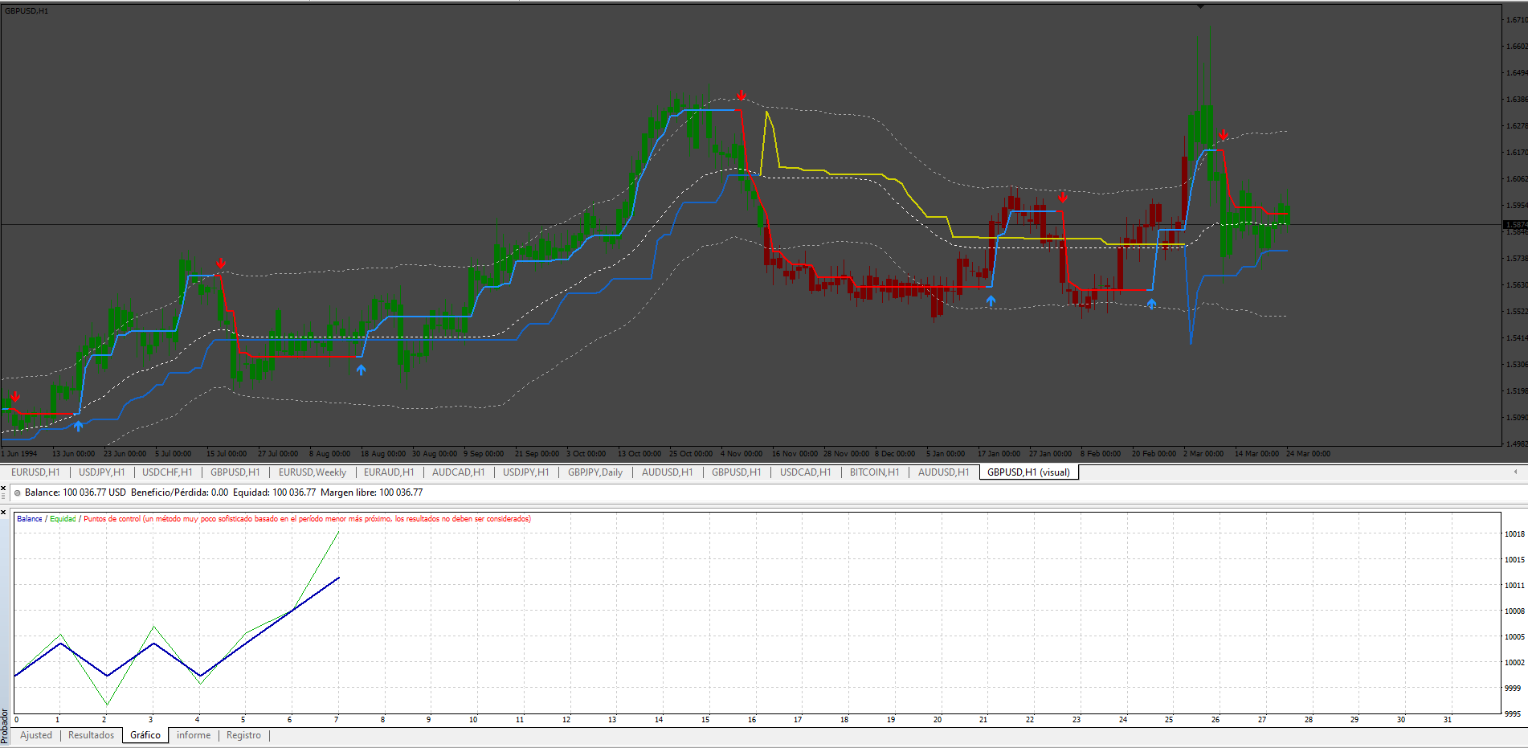Click the chart shift triangle marker at top

1200,6
